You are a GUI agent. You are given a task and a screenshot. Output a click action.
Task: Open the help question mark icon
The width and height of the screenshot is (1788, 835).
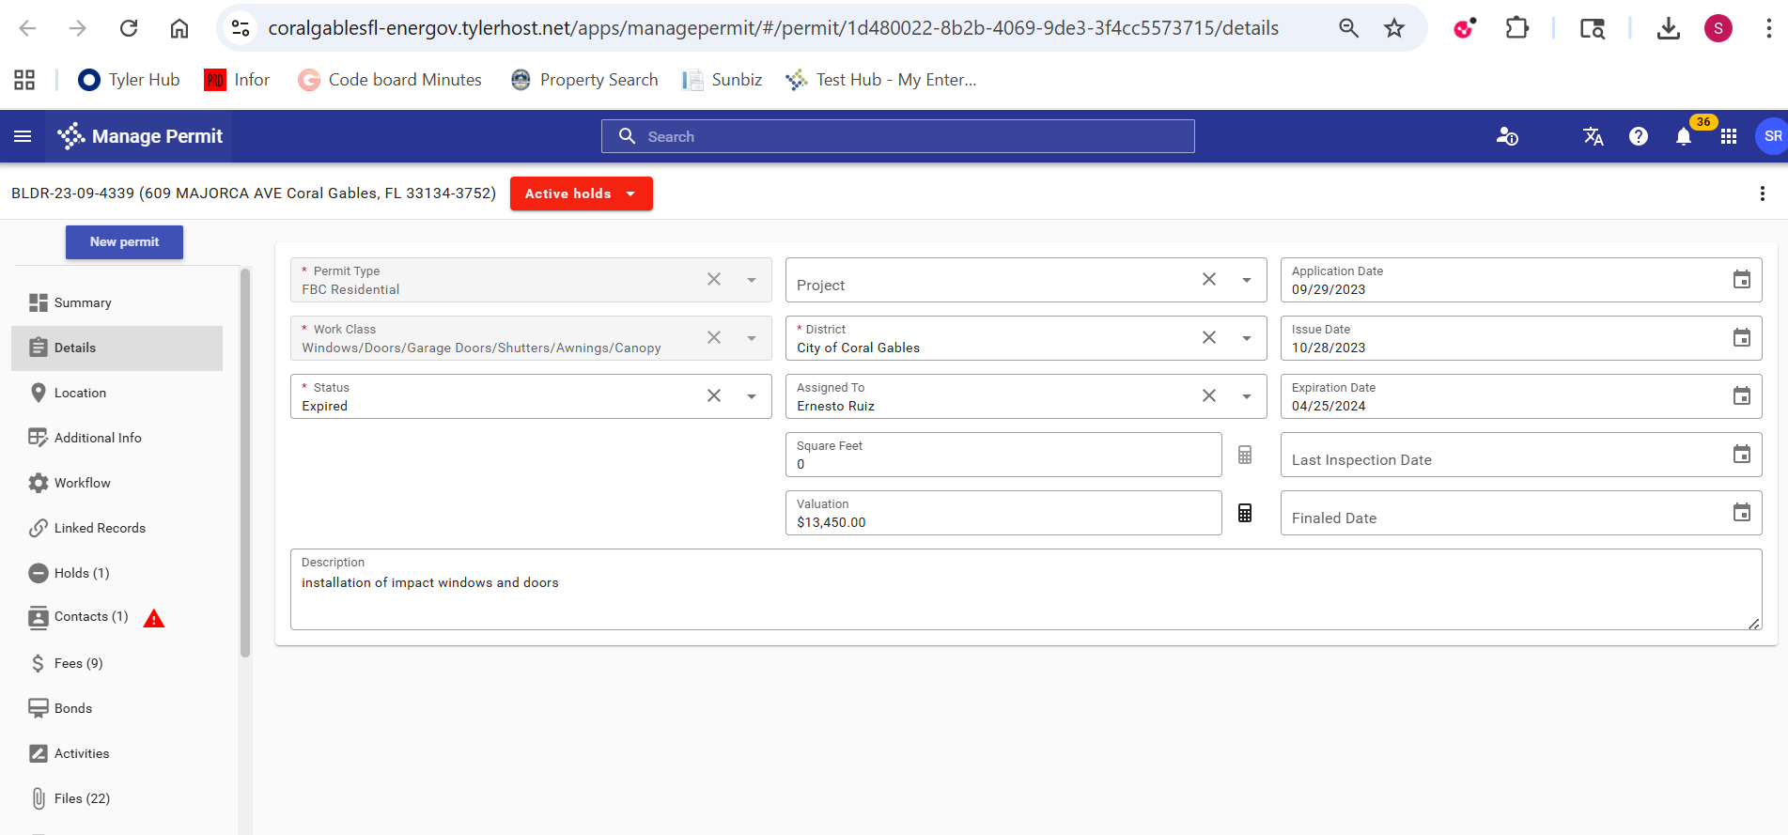pos(1638,137)
